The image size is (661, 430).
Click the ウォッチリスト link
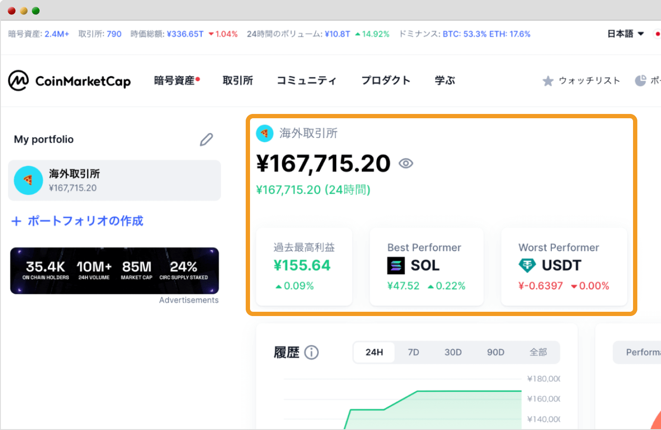590,81
